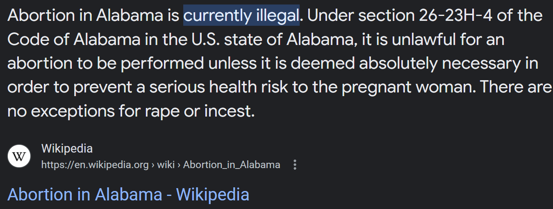Click the highlighted 'currently illegal' text

(x=241, y=16)
